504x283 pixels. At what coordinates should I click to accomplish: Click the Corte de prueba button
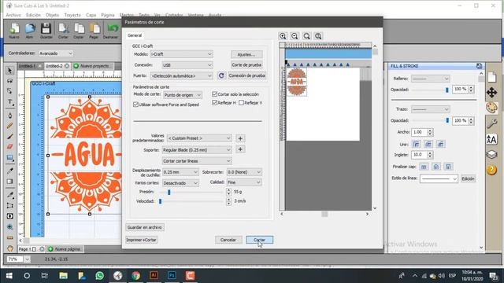click(246, 64)
